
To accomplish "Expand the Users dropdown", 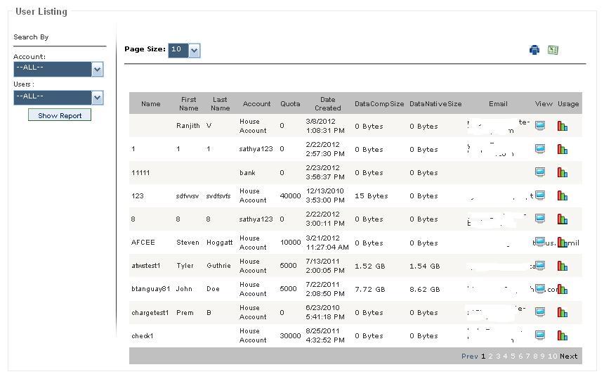I will click(x=97, y=98).
